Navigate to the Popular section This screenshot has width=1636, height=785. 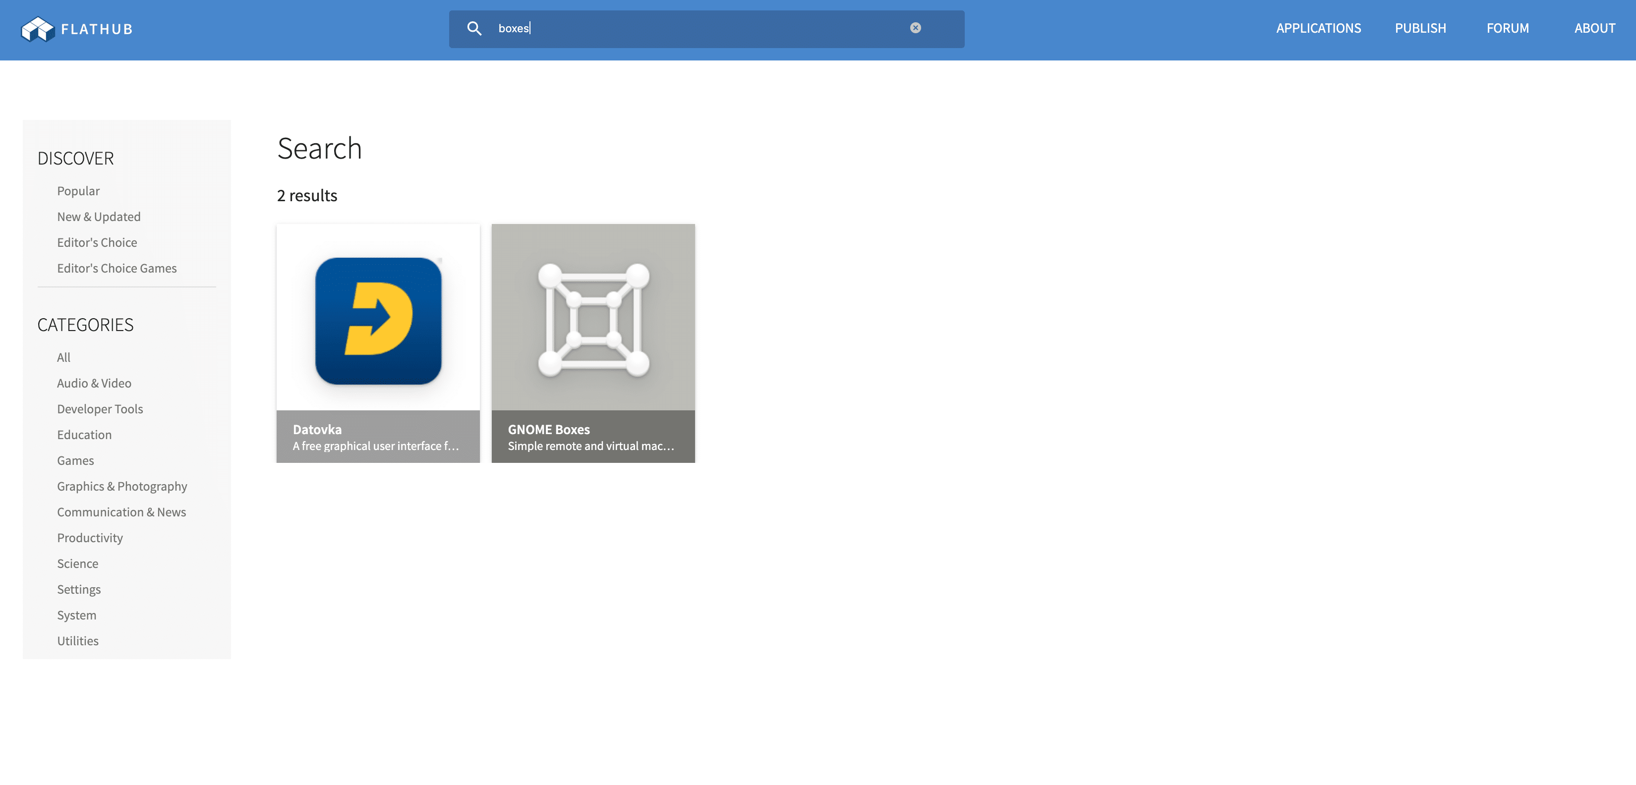(x=78, y=190)
